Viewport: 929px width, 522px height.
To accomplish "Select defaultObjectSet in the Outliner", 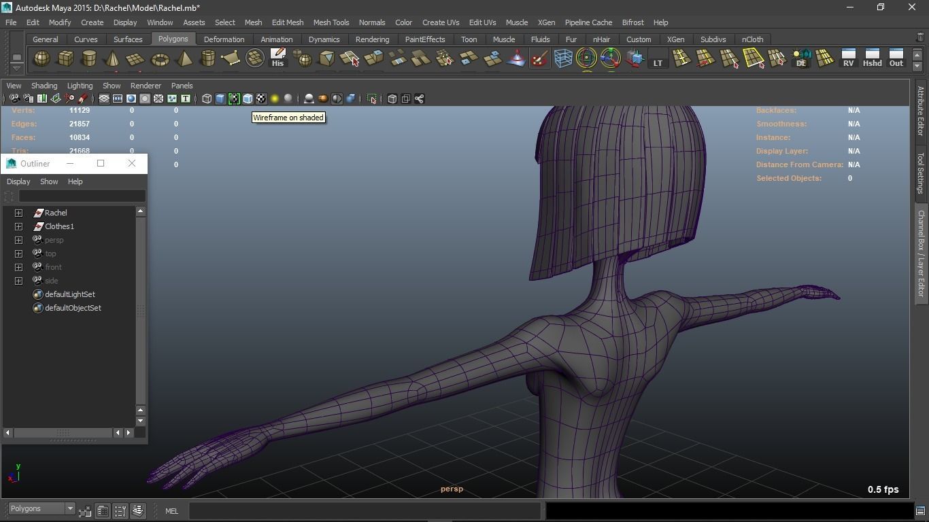I will (x=73, y=308).
